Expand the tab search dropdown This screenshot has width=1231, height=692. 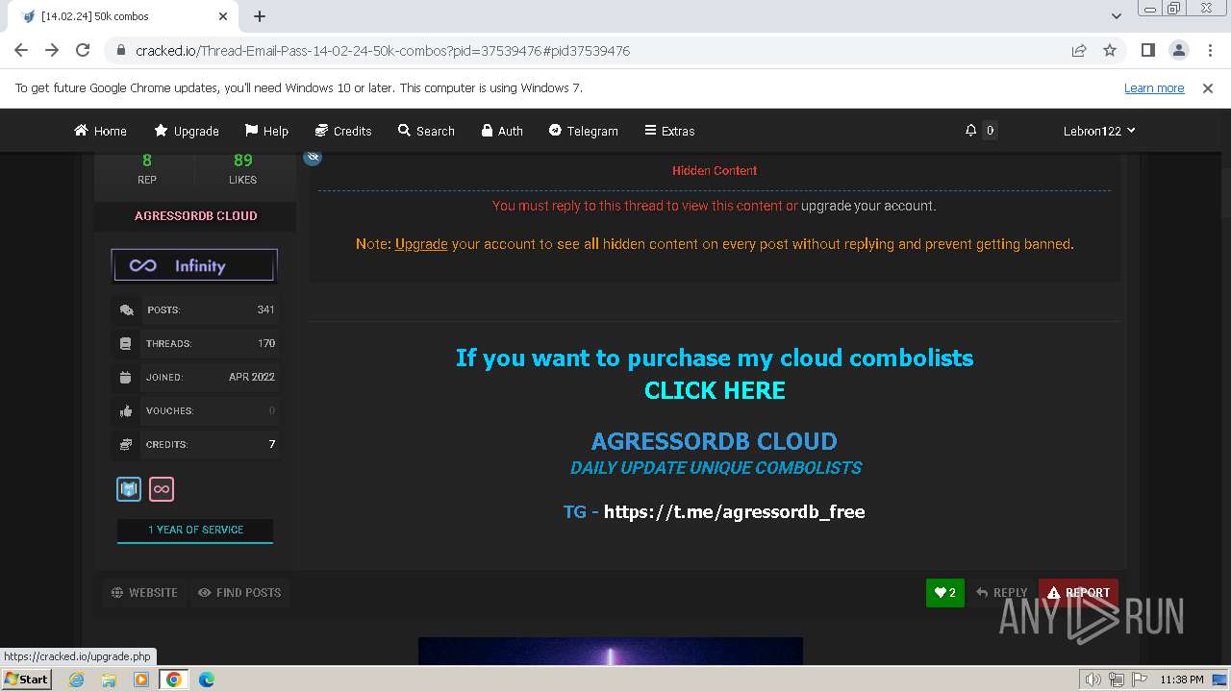[1117, 16]
